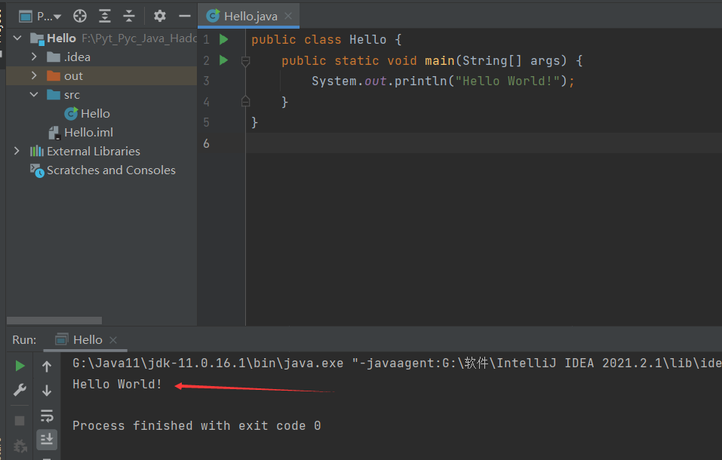The image size is (722, 460).
Task: Open project panel gear settings
Action: [x=160, y=16]
